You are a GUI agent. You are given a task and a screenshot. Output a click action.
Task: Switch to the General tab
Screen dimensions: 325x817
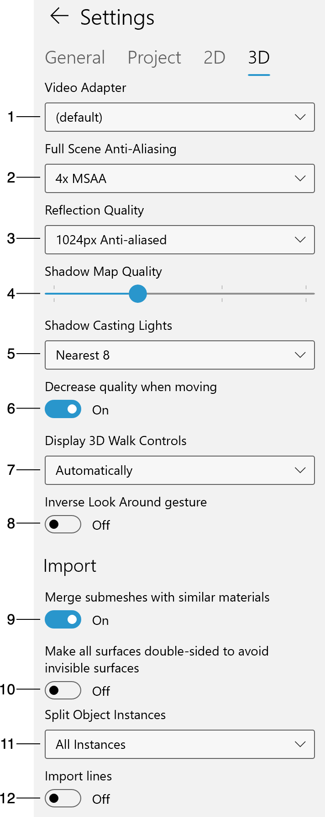tap(75, 58)
